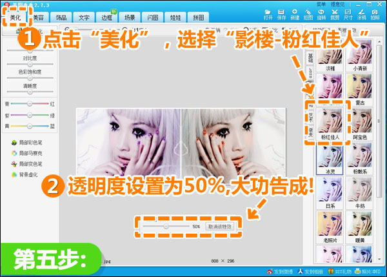387x277 pixels.
Task: Click 发到微博 share-to-Weibo icon
Action: [x=280, y=272]
